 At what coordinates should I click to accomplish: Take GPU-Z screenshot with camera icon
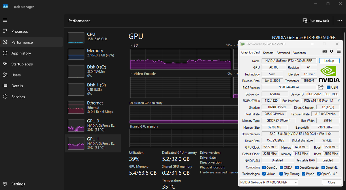325,51
